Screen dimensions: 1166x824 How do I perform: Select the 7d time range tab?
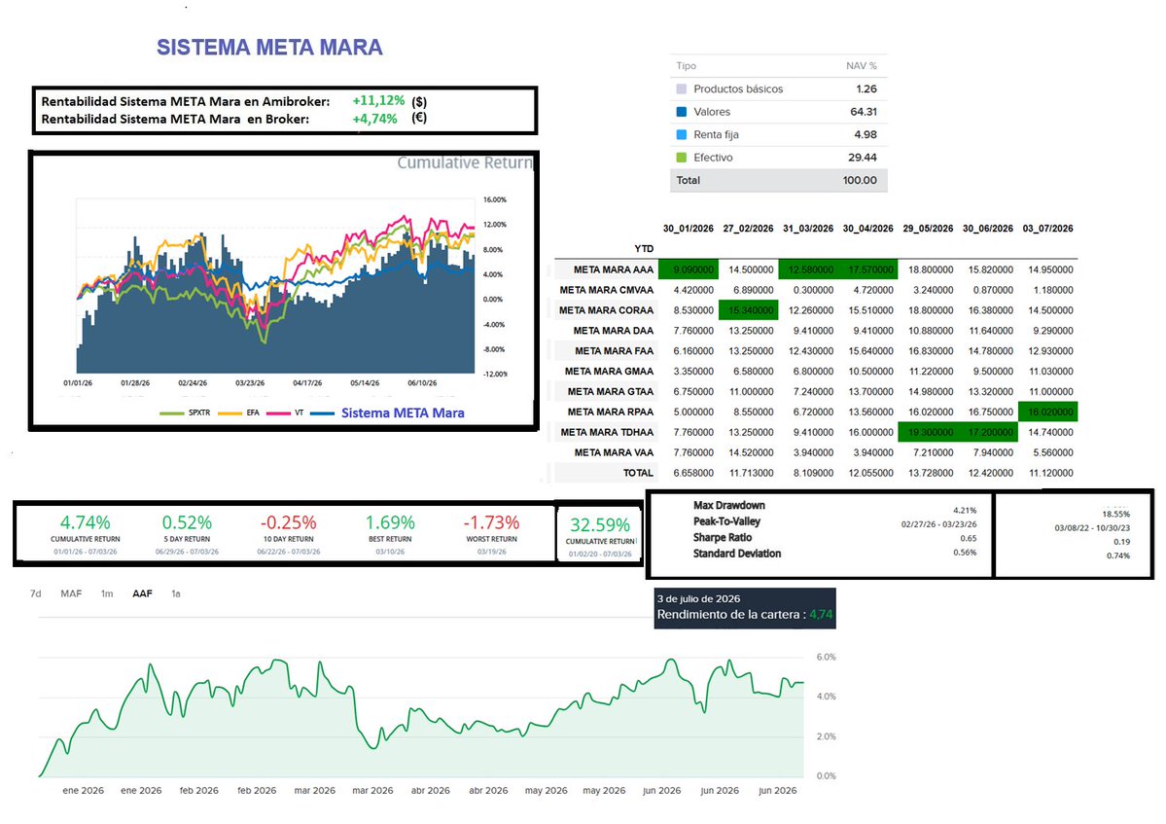pos(35,593)
